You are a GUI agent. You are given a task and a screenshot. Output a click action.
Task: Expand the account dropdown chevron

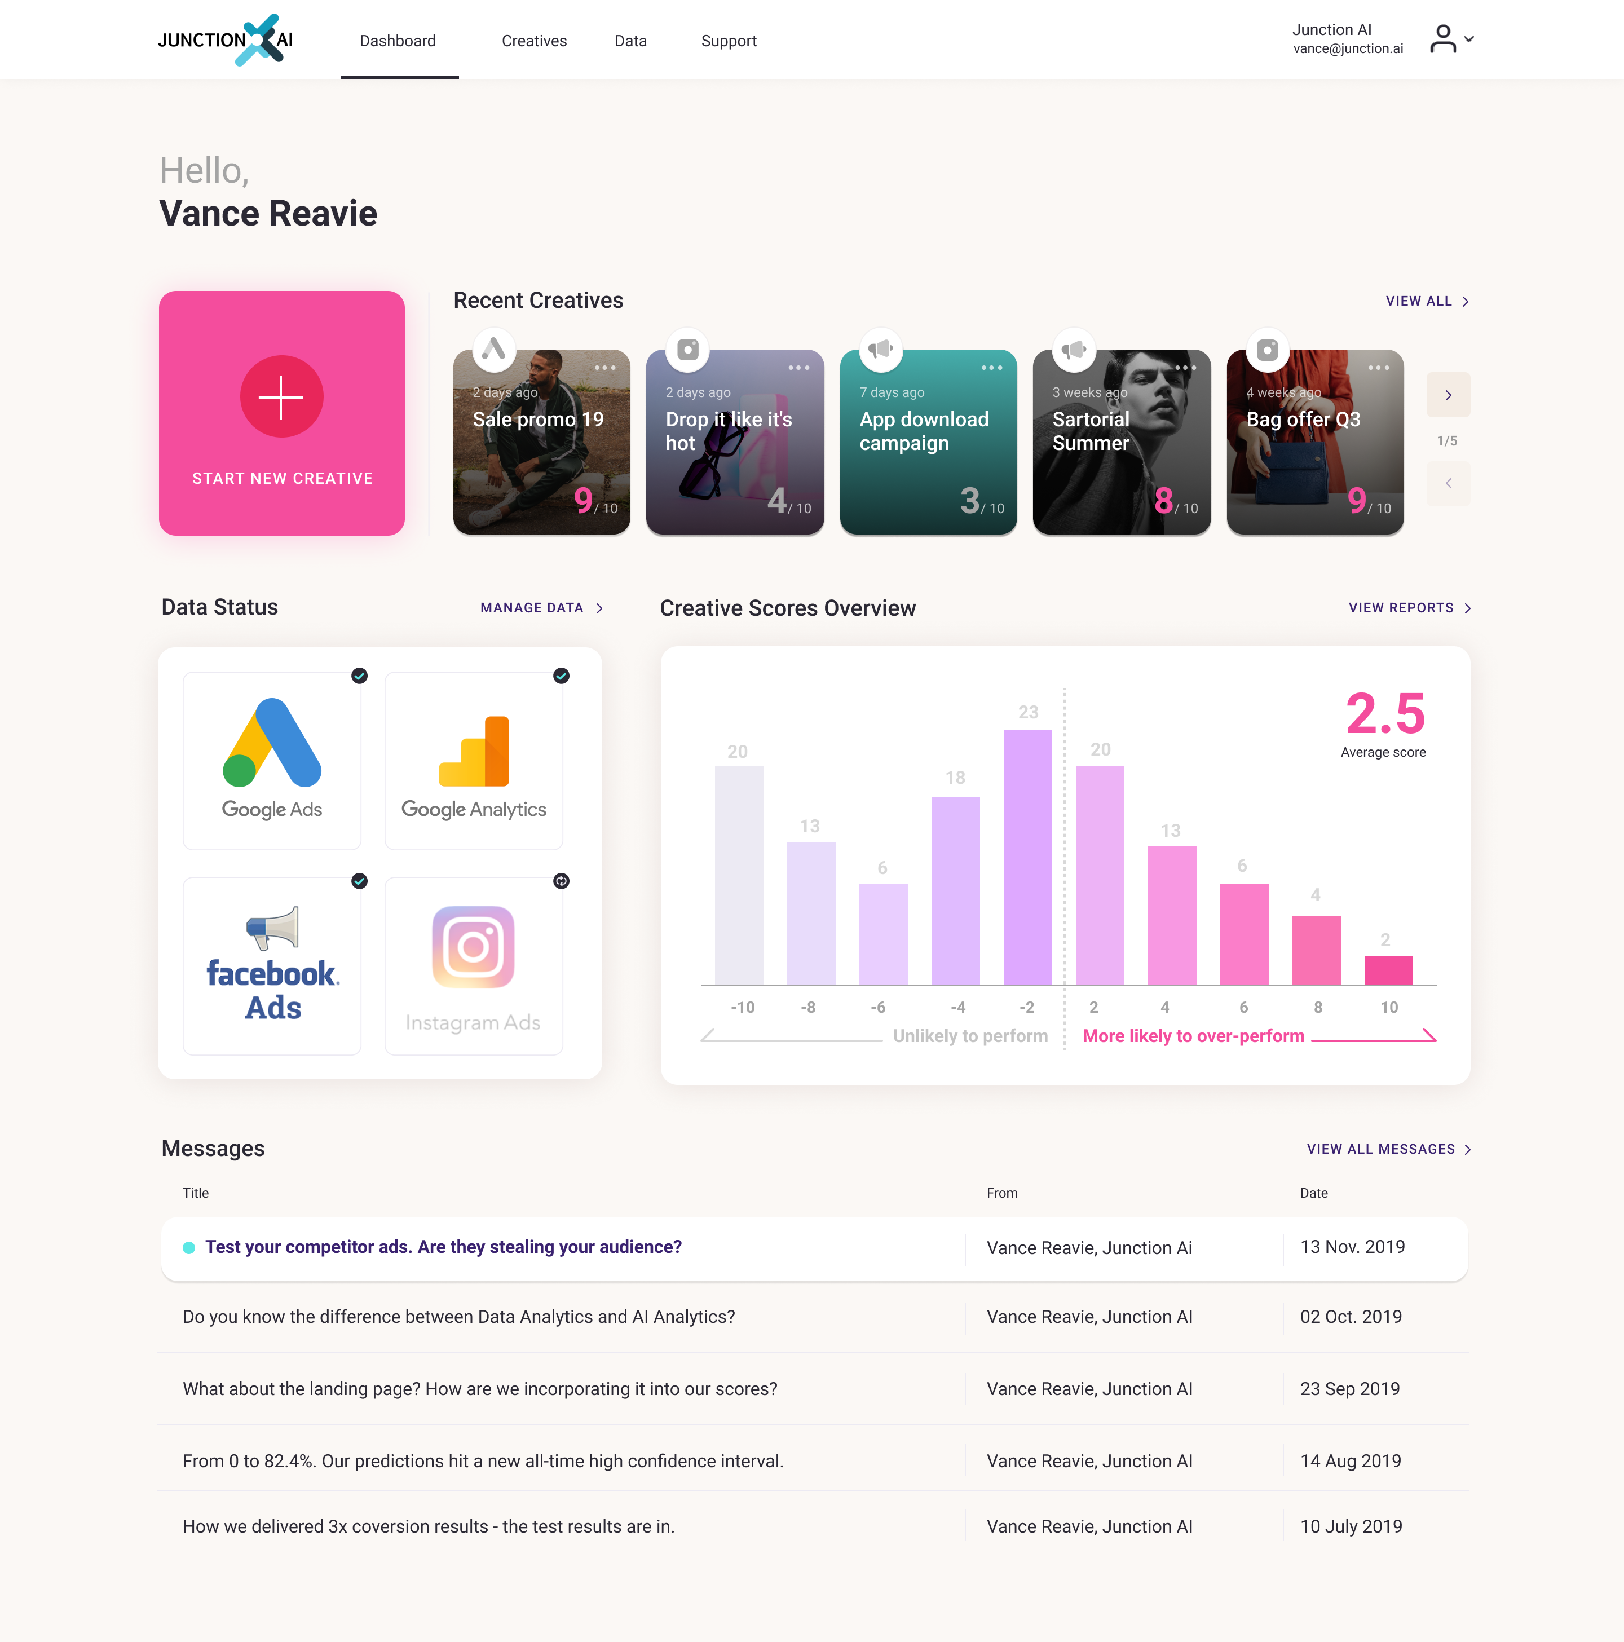coord(1468,39)
